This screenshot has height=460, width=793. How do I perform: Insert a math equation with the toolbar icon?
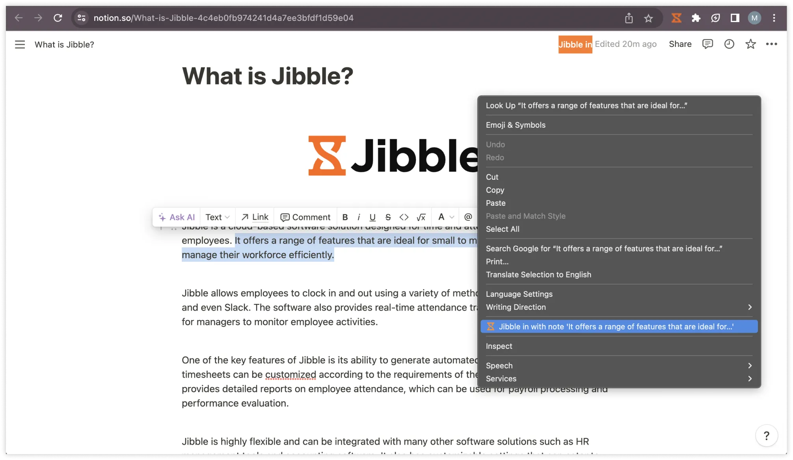click(x=421, y=217)
